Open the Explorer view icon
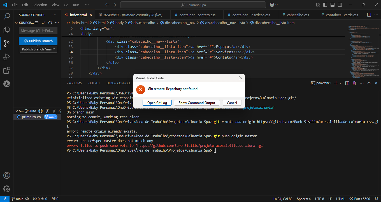Image resolution: width=381 pixels, height=202 pixels. click(7, 30)
